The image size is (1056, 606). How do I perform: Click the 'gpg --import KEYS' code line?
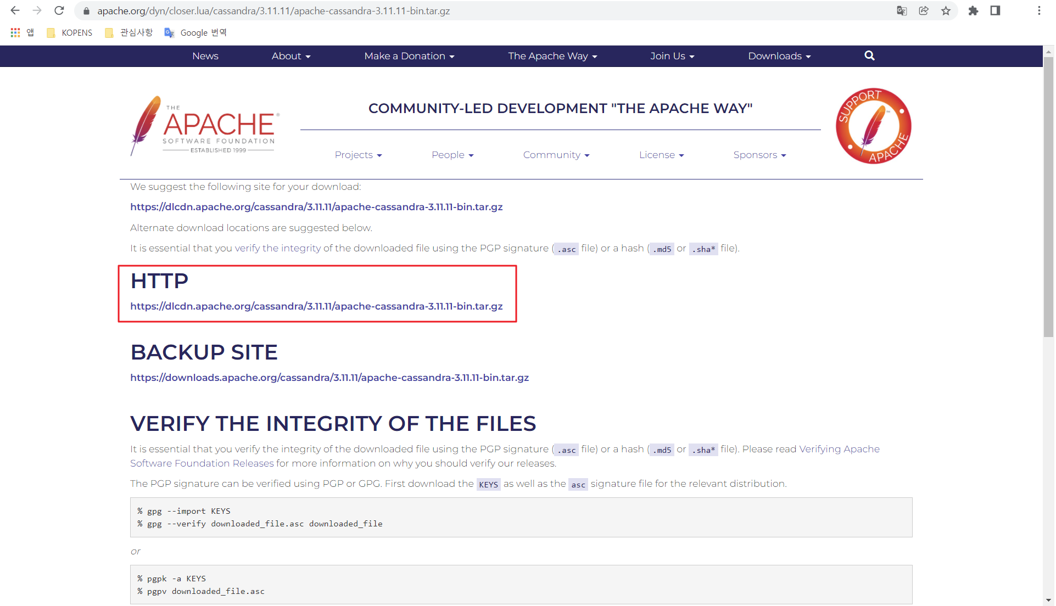[184, 511]
